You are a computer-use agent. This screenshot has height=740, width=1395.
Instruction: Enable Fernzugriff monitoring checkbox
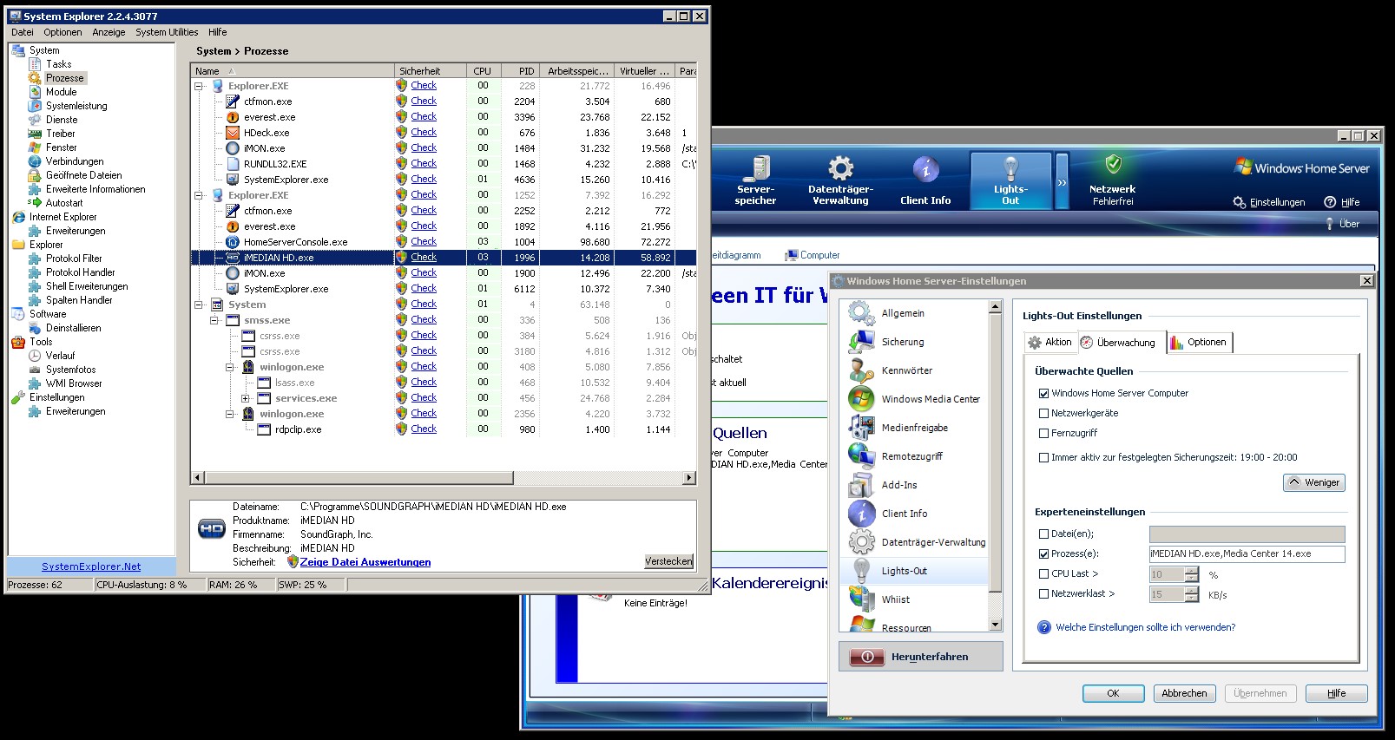point(1044,433)
